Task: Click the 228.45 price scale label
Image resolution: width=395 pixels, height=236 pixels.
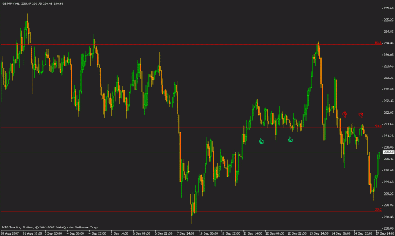Action: click(x=389, y=217)
